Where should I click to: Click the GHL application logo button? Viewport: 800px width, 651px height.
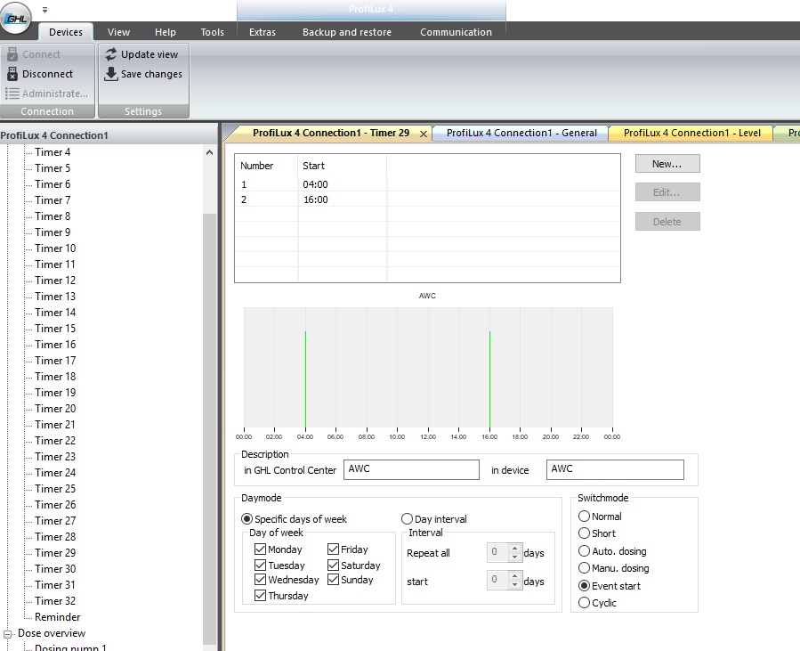point(16,18)
